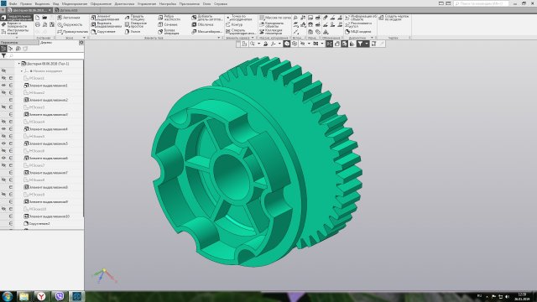Apply the Скругление fillet tool

click(103, 32)
